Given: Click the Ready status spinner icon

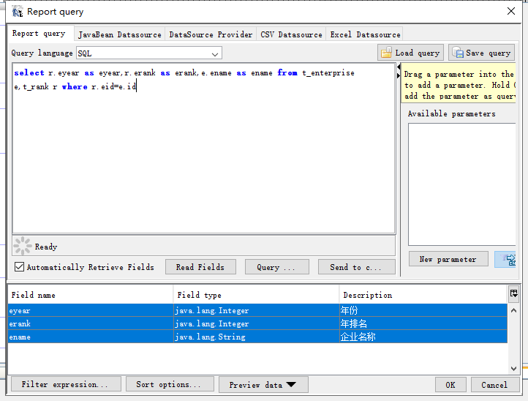Looking at the screenshot, I should click(23, 246).
